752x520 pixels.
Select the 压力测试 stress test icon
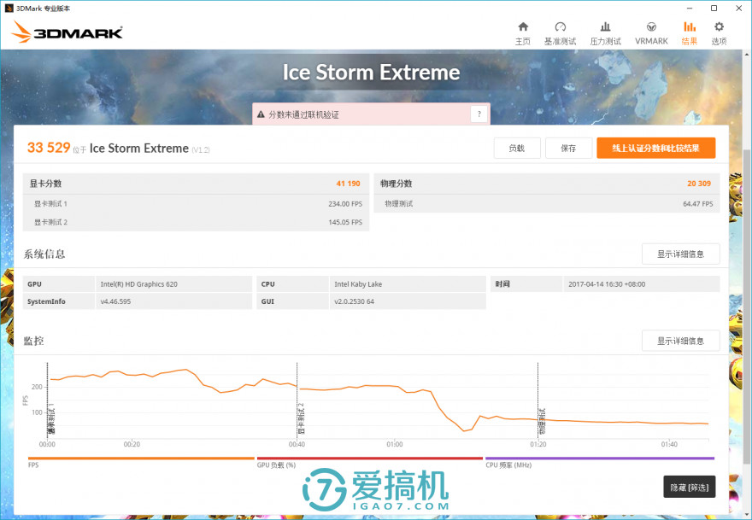(605, 31)
